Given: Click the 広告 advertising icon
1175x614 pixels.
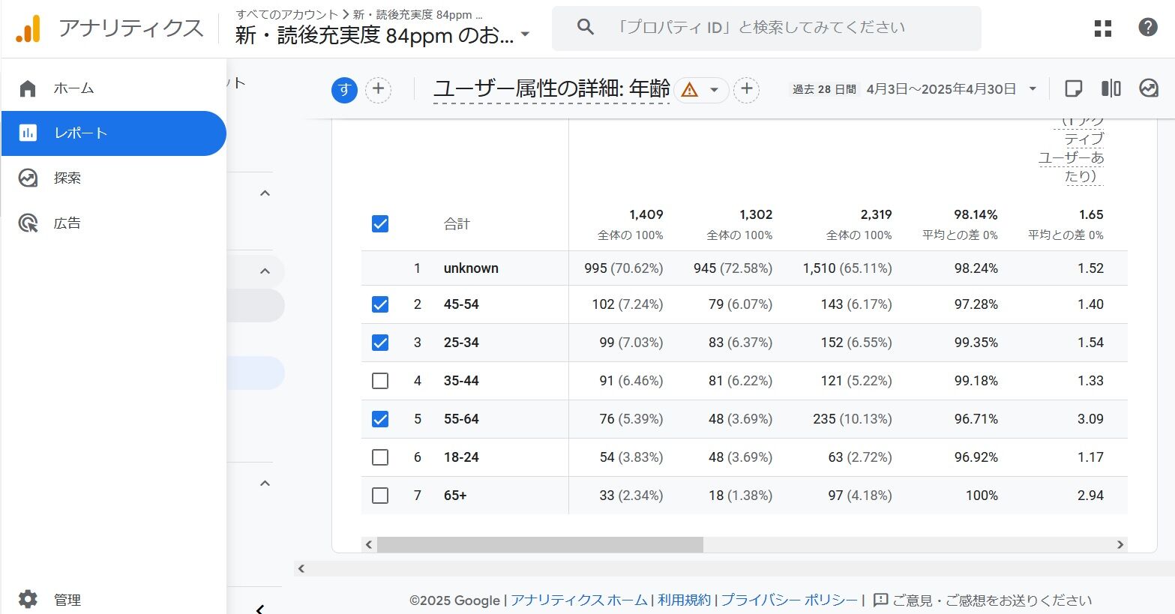Looking at the screenshot, I should point(28,223).
